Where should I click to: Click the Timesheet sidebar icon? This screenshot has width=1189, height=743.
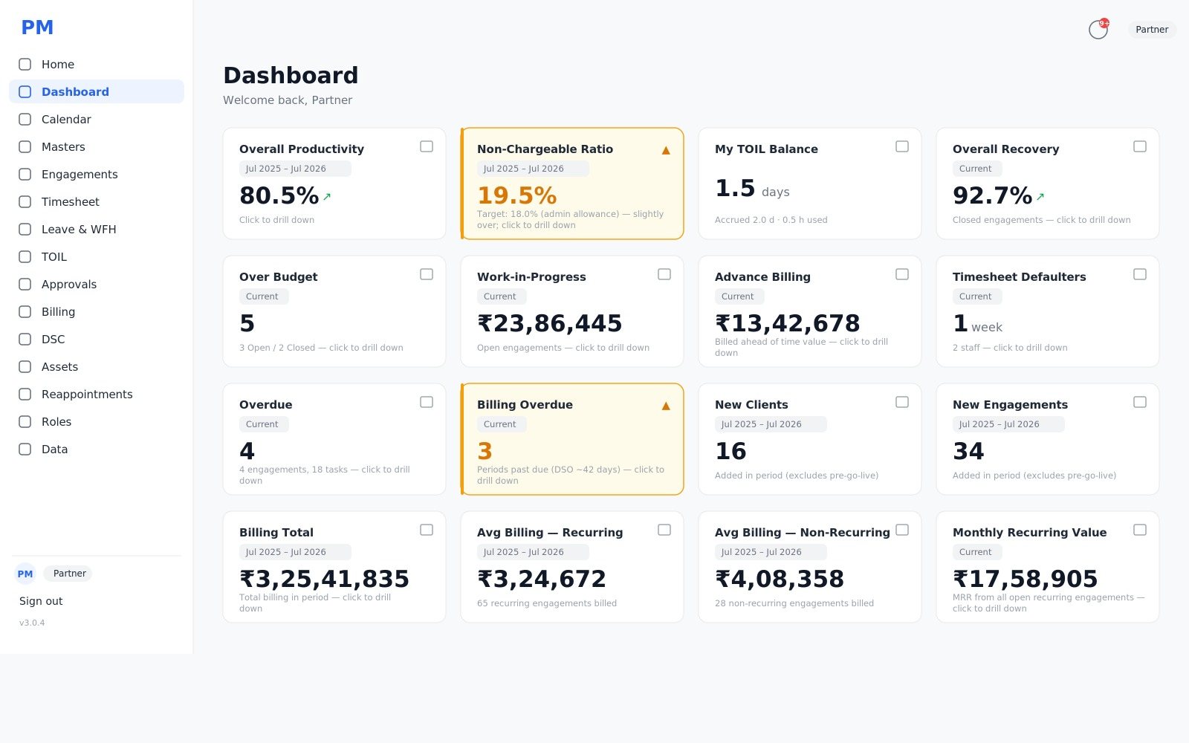[25, 202]
